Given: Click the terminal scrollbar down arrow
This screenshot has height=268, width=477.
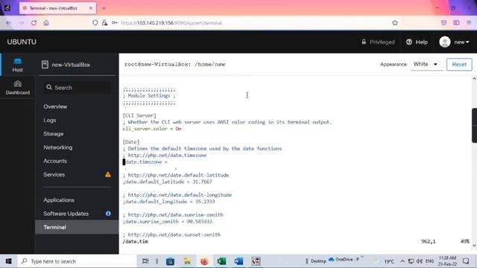Looking at the screenshot, I should (x=474, y=245).
